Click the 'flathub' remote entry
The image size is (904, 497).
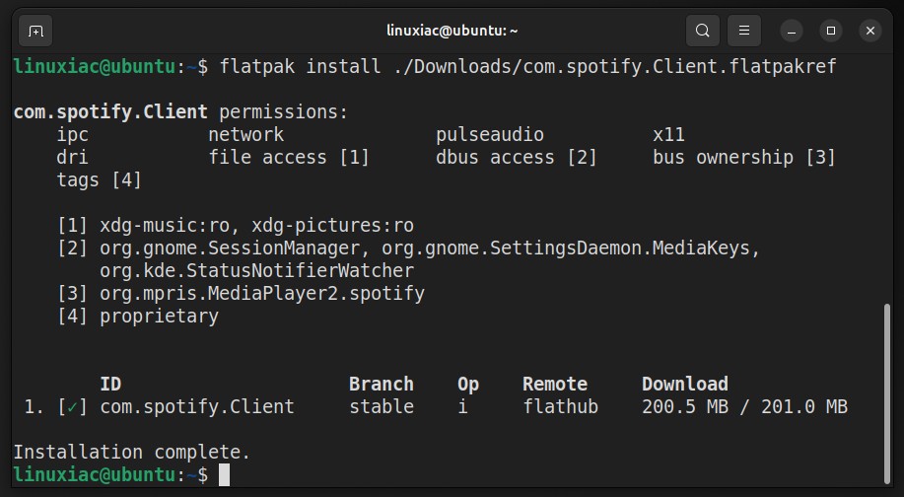(560, 407)
